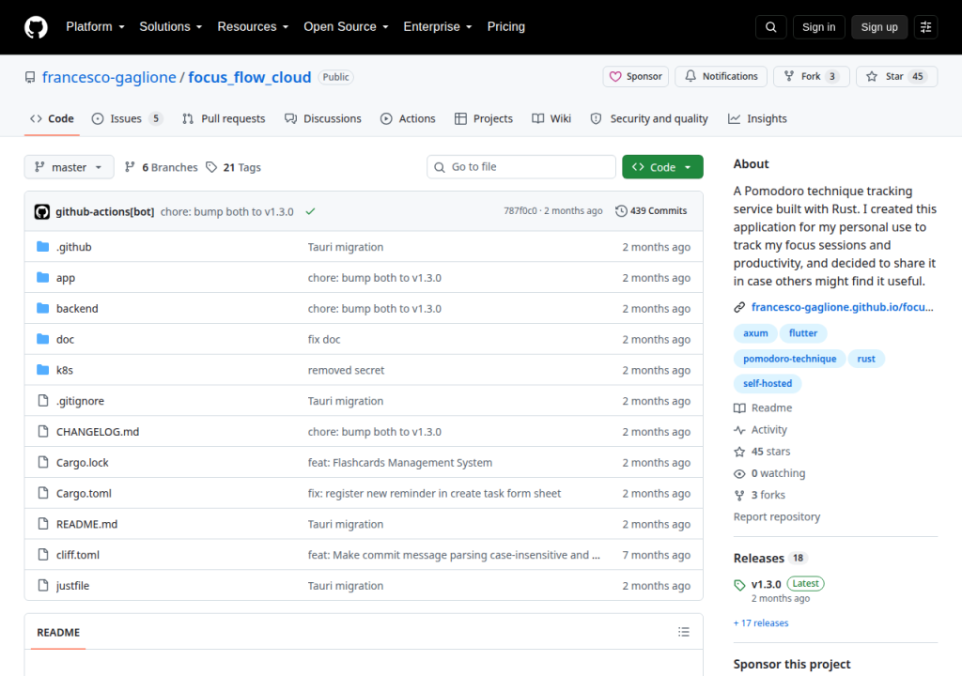Star the focus_flow_cloud repository
The height and width of the screenshot is (676, 962).
(896, 77)
